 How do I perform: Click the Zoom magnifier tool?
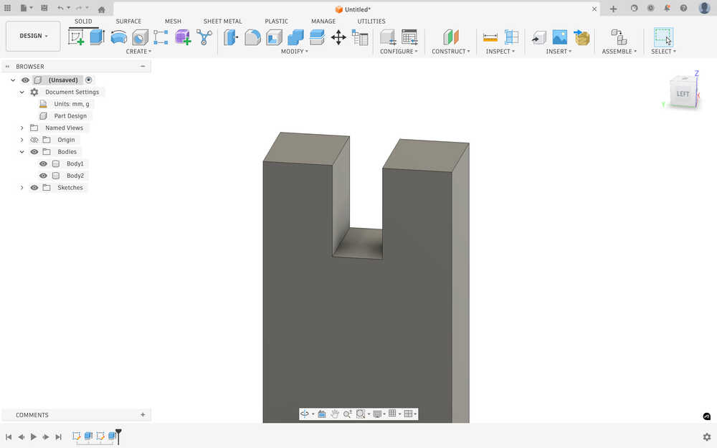[x=348, y=414]
